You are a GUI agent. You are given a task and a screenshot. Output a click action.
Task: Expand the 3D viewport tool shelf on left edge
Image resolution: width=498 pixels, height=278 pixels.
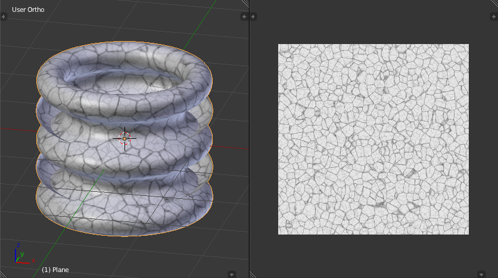pos(3,17)
